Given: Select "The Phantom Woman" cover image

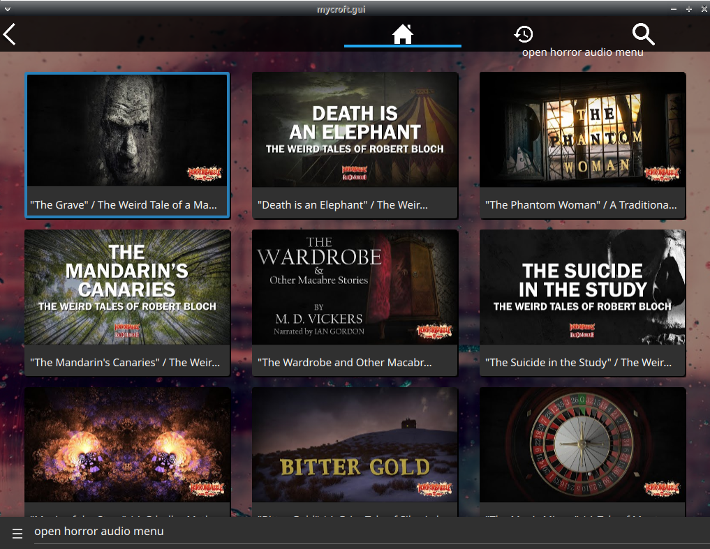Looking at the screenshot, I should click(x=583, y=130).
